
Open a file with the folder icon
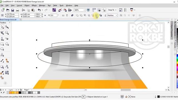coord(8,10)
